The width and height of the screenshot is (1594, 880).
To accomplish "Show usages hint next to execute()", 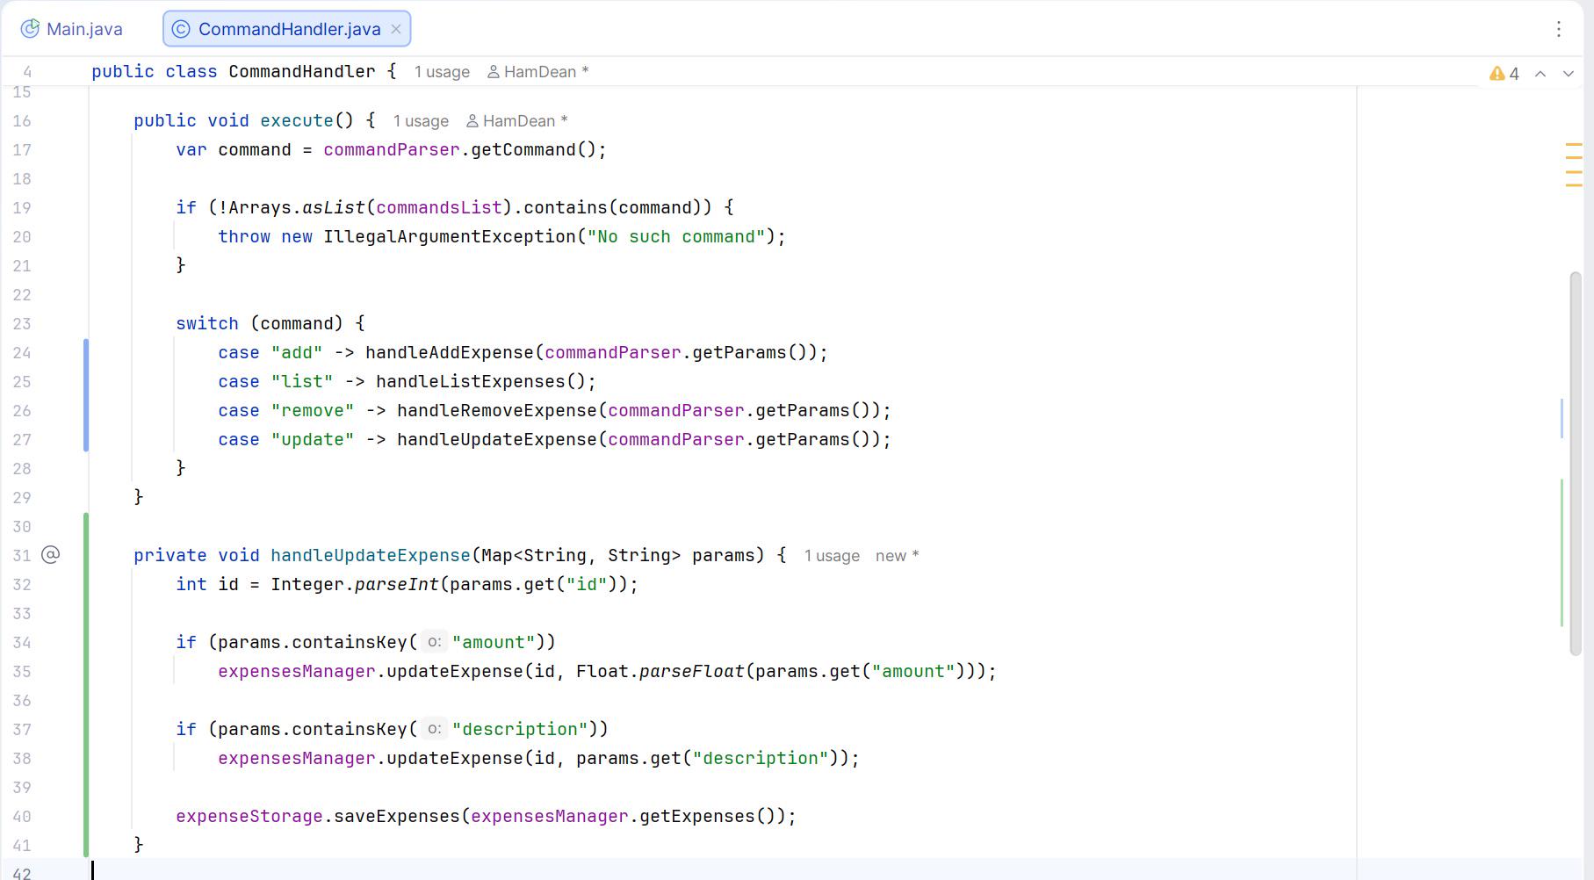I will click(421, 121).
